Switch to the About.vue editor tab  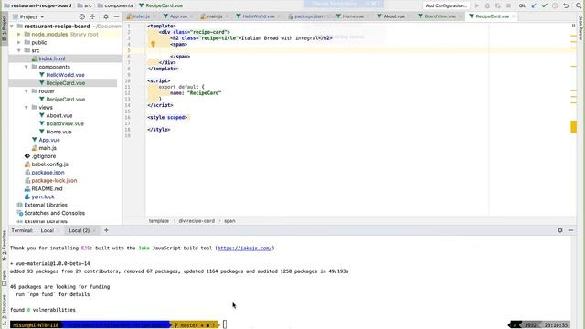point(394,16)
